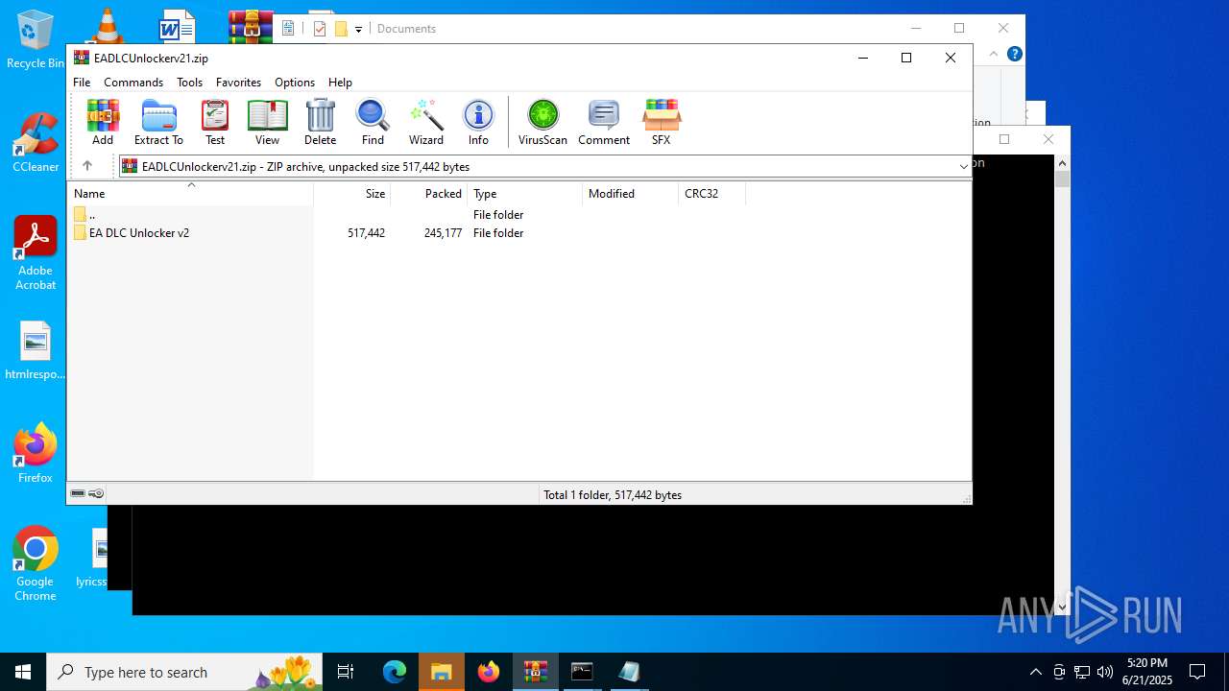This screenshot has height=691, width=1229.
Task: Start VirusScan on the archive
Action: 542,122
